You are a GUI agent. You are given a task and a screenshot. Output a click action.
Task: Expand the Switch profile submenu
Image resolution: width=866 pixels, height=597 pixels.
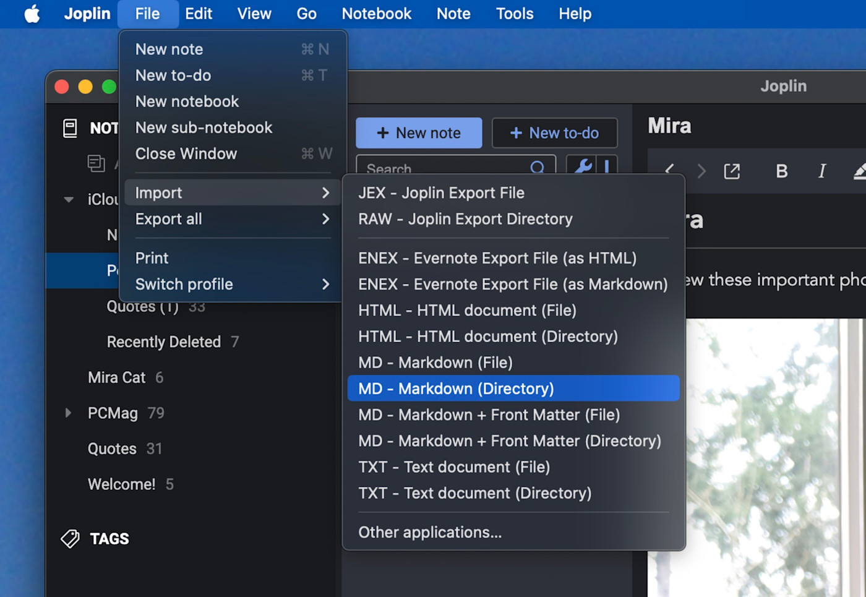(233, 284)
